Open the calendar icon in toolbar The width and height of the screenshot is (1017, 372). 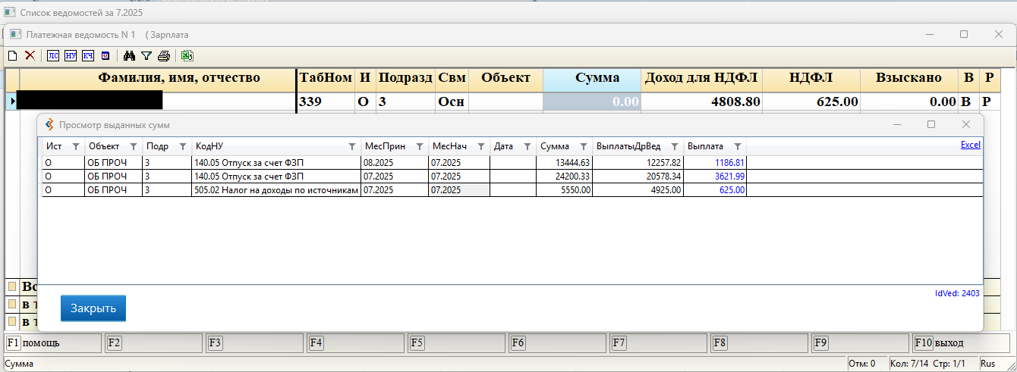(x=105, y=55)
